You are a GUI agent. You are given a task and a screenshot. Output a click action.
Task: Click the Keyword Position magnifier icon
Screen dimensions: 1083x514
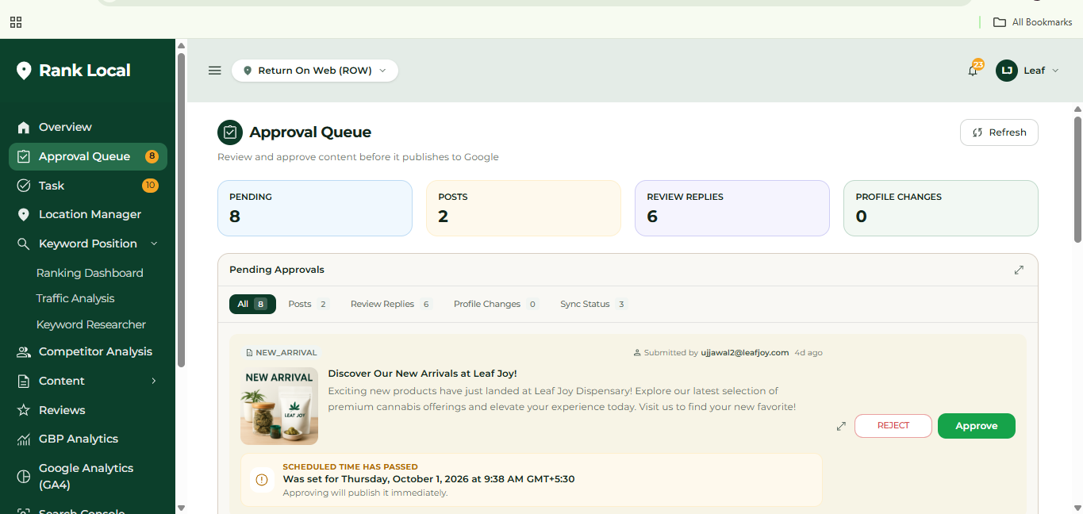24,244
